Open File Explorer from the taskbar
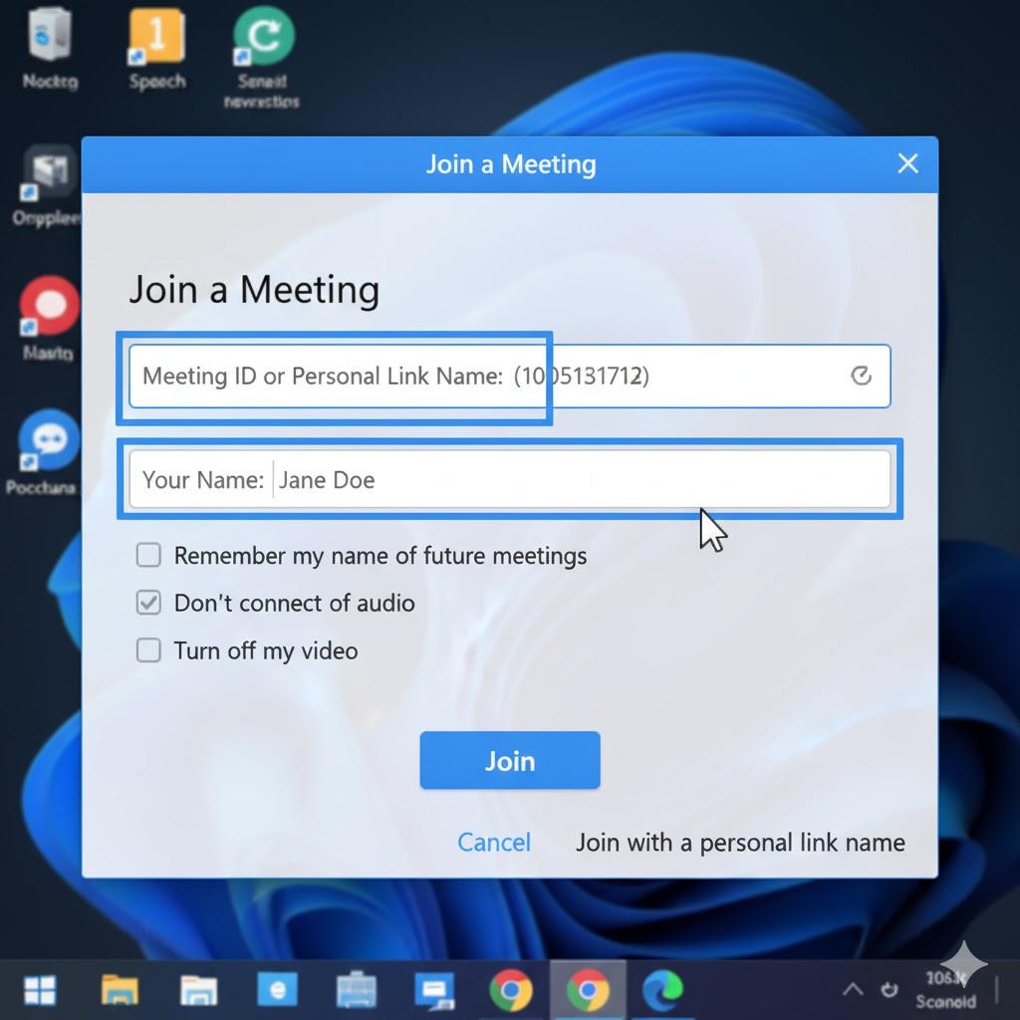Image resolution: width=1020 pixels, height=1020 pixels. tap(120, 990)
